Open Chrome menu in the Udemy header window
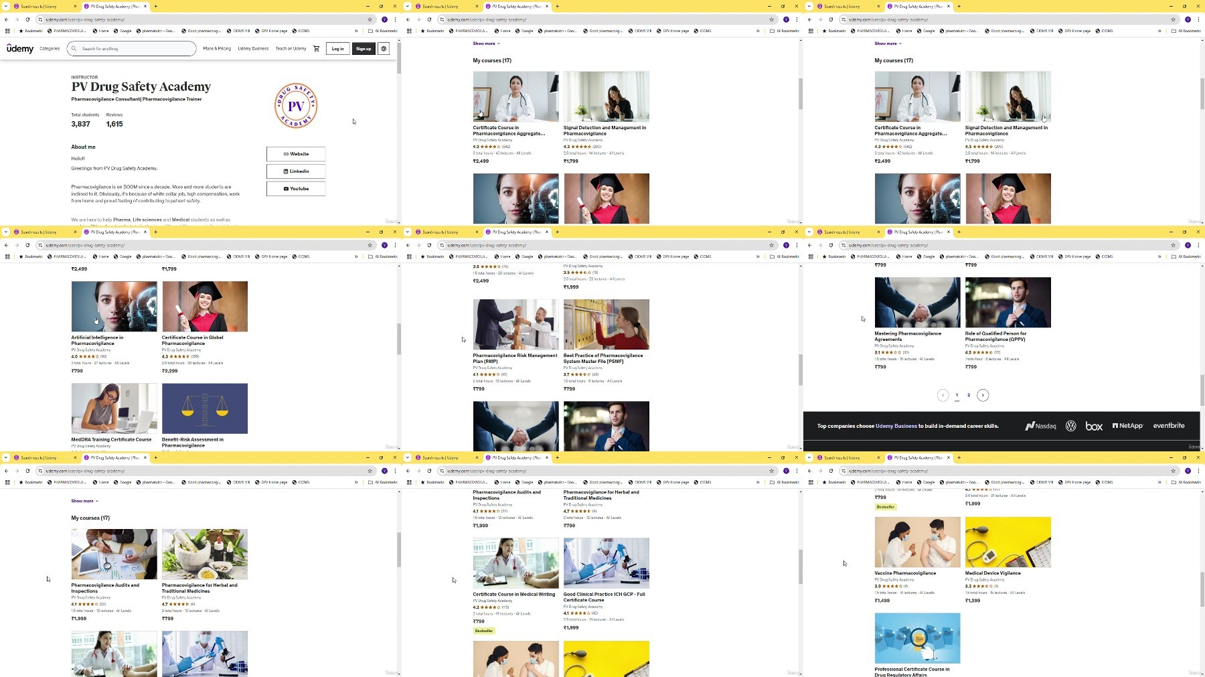The image size is (1205, 677). pos(395,19)
